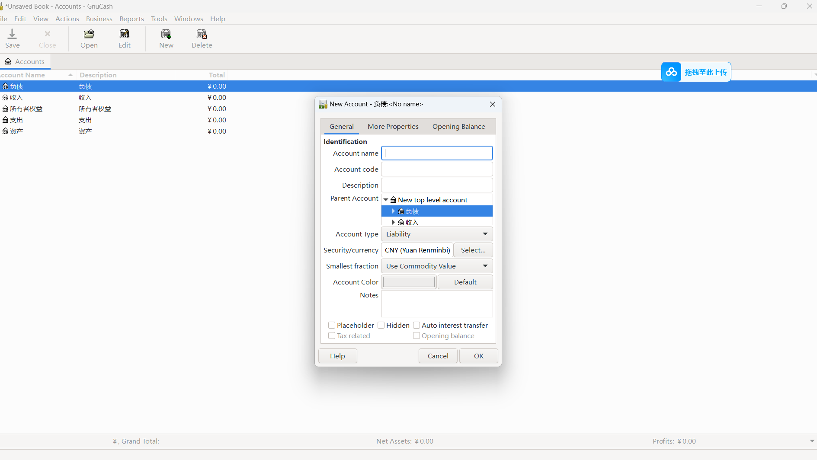The width and height of the screenshot is (817, 460).
Task: Click the Cancel button
Action: tap(438, 356)
